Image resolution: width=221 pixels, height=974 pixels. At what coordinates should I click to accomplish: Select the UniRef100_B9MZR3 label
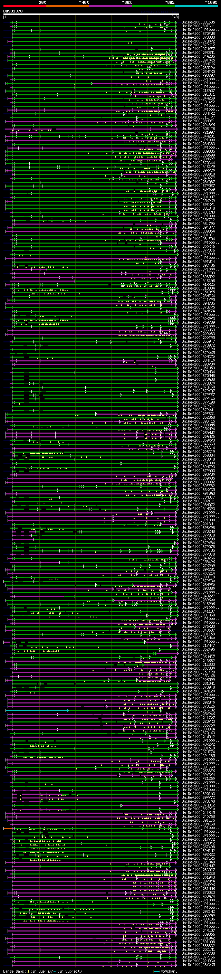click(x=198, y=467)
